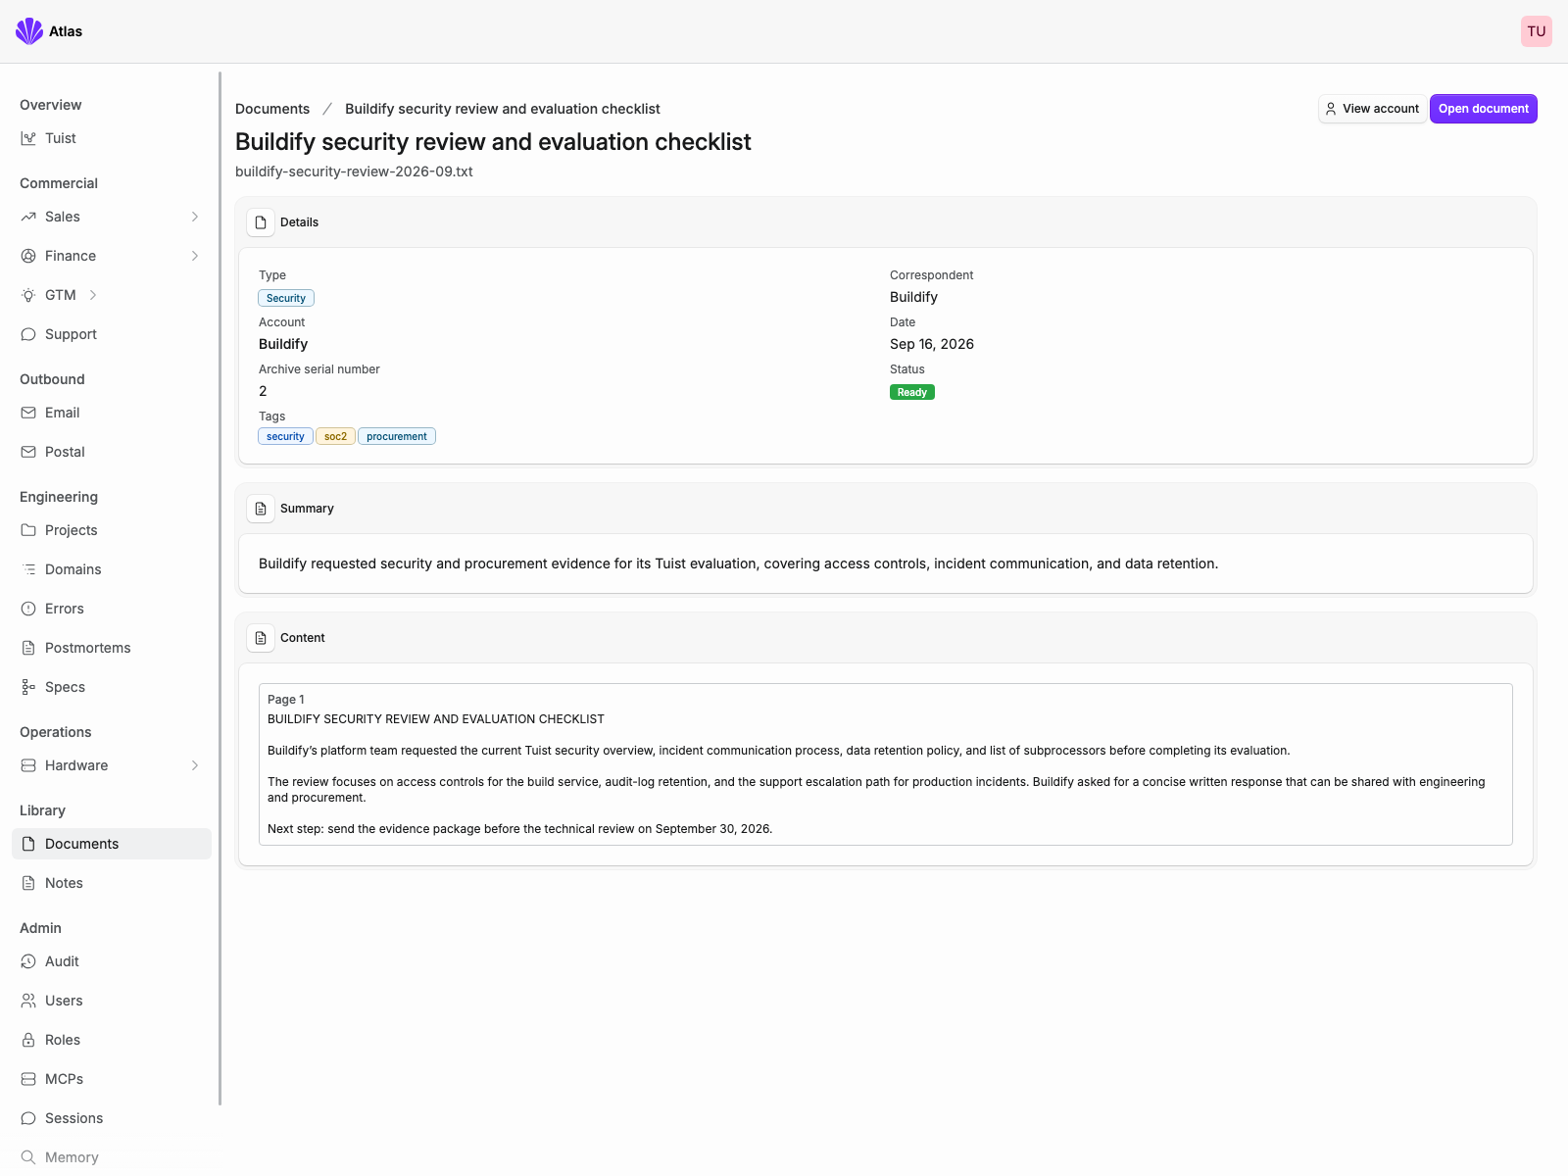Click the Hardware server icon

pyautogui.click(x=28, y=765)
